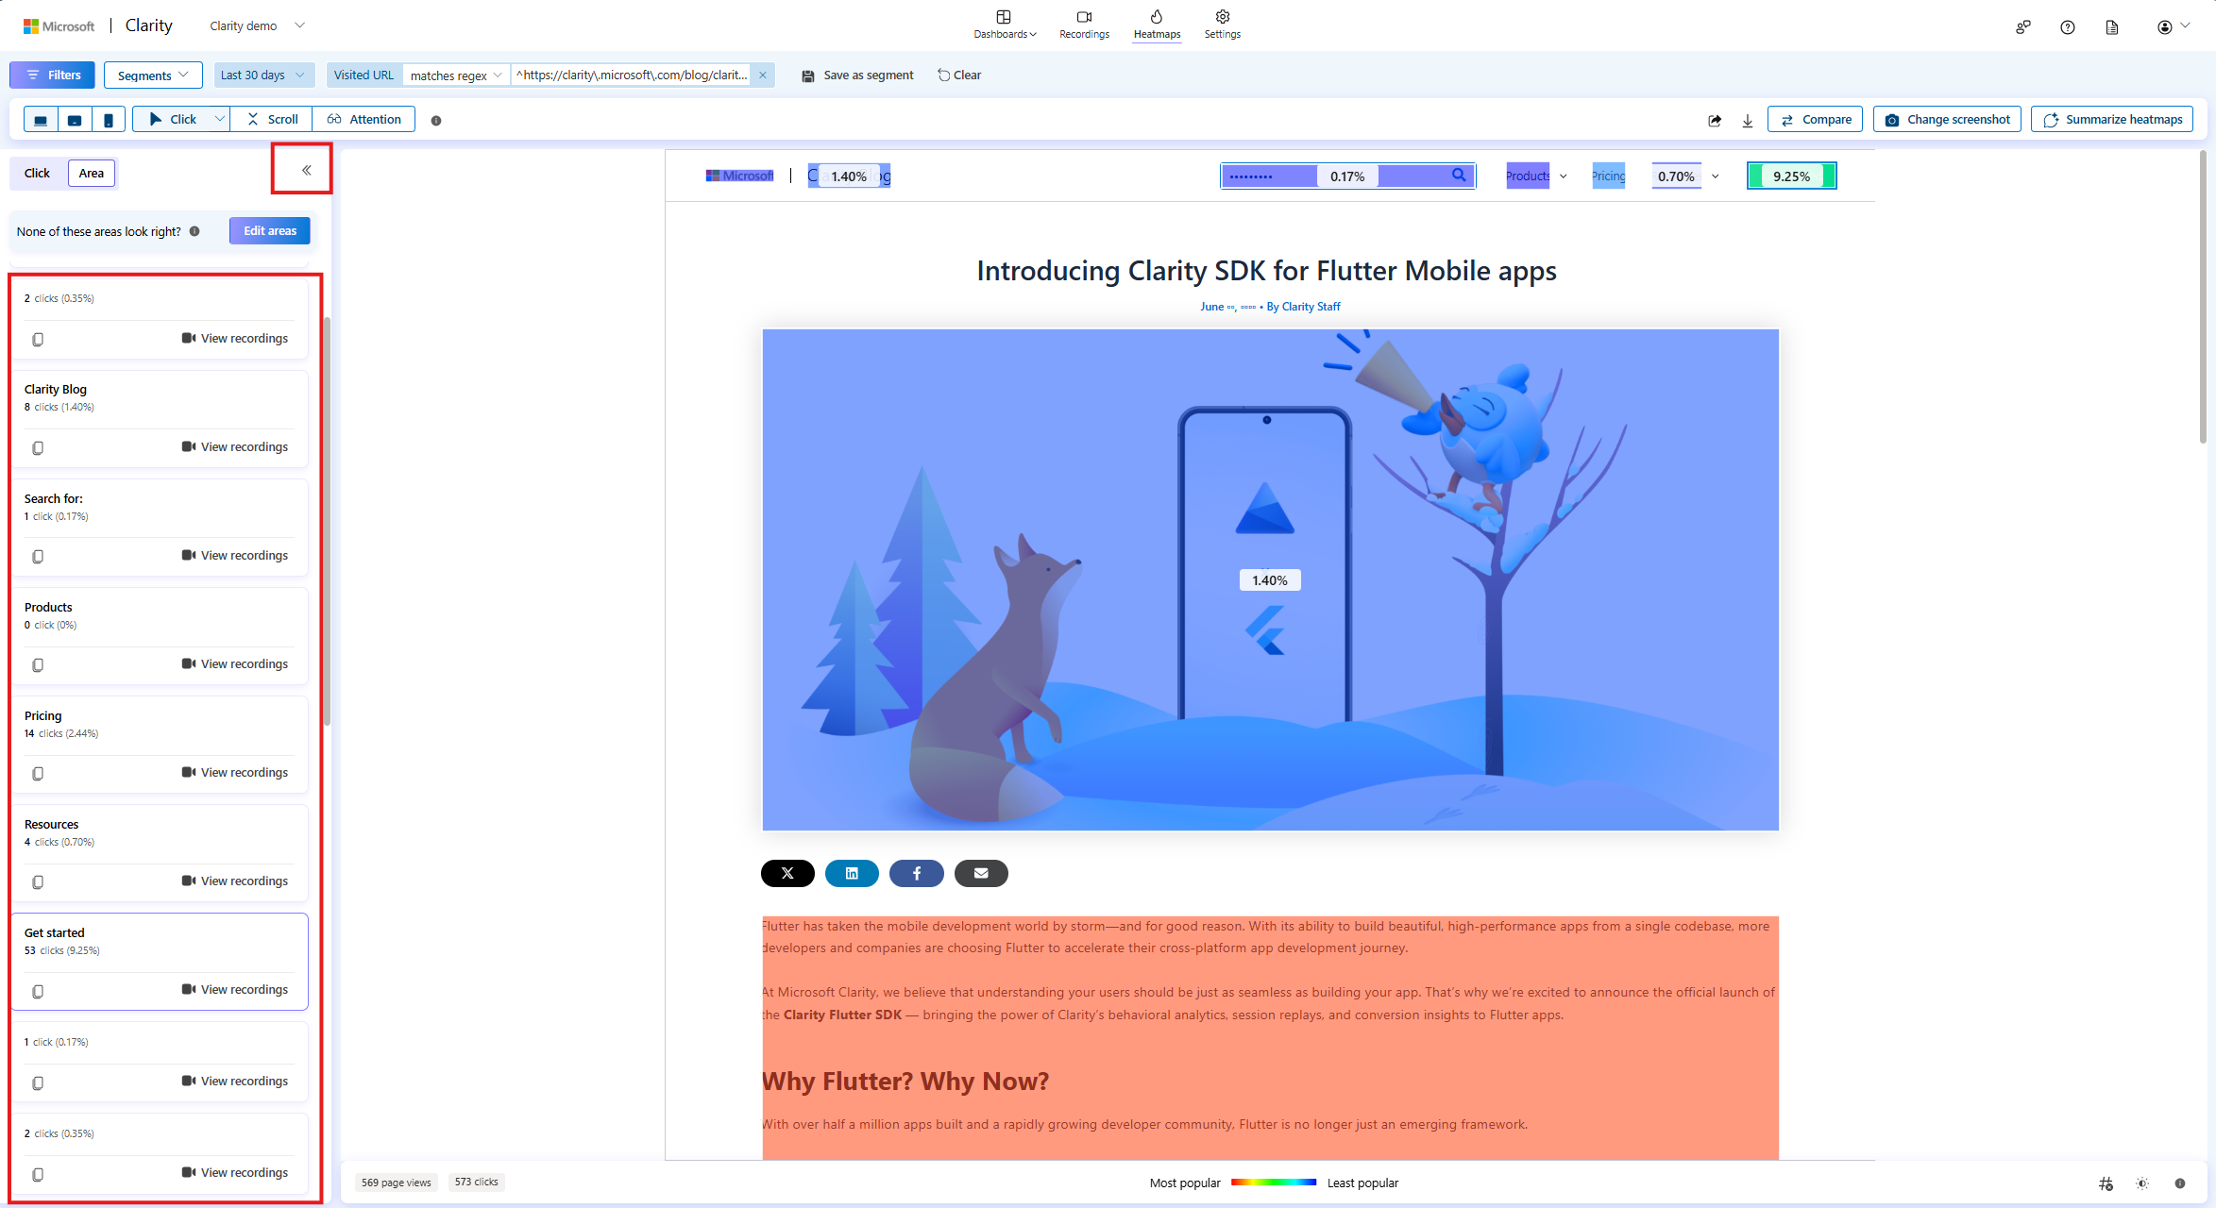Switch to Click list toggle
The image size is (2216, 1208).
pos(38,173)
